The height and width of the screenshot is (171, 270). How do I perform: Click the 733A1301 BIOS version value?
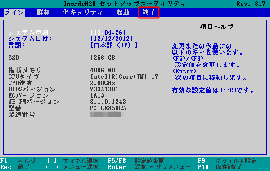click(x=104, y=89)
